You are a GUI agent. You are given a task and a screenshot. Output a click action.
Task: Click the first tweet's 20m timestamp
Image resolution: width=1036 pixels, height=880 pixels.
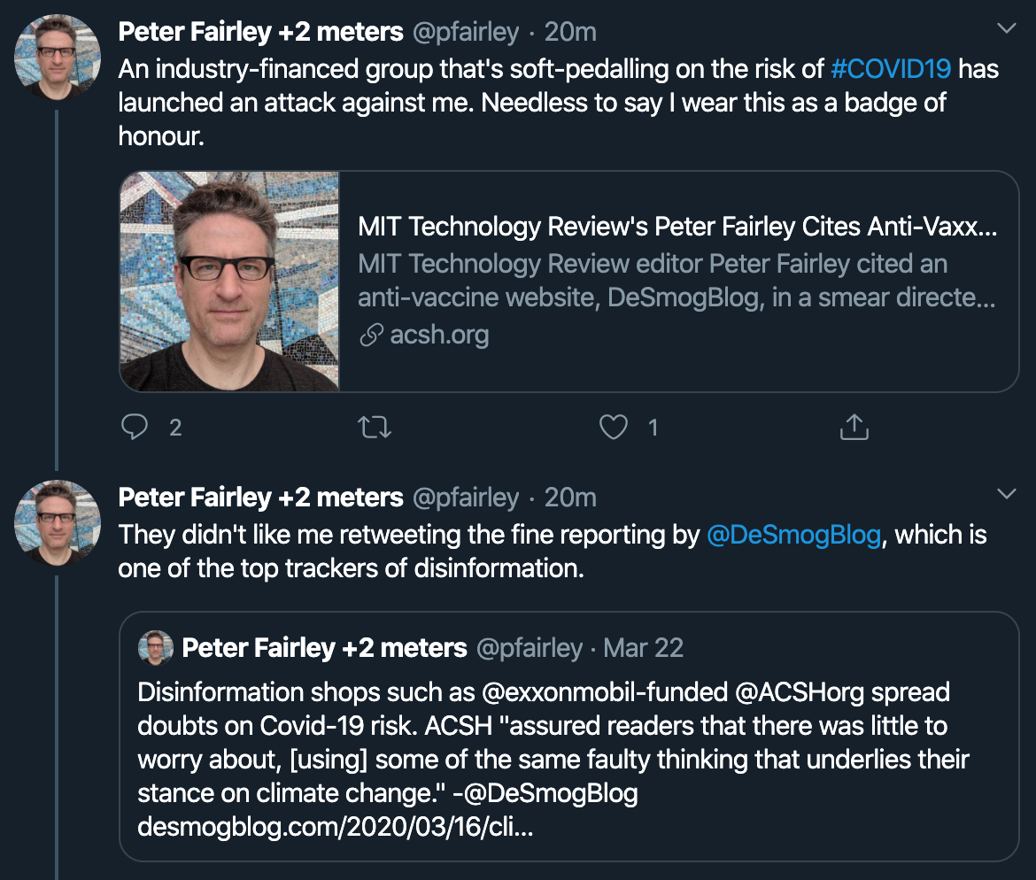[570, 33]
